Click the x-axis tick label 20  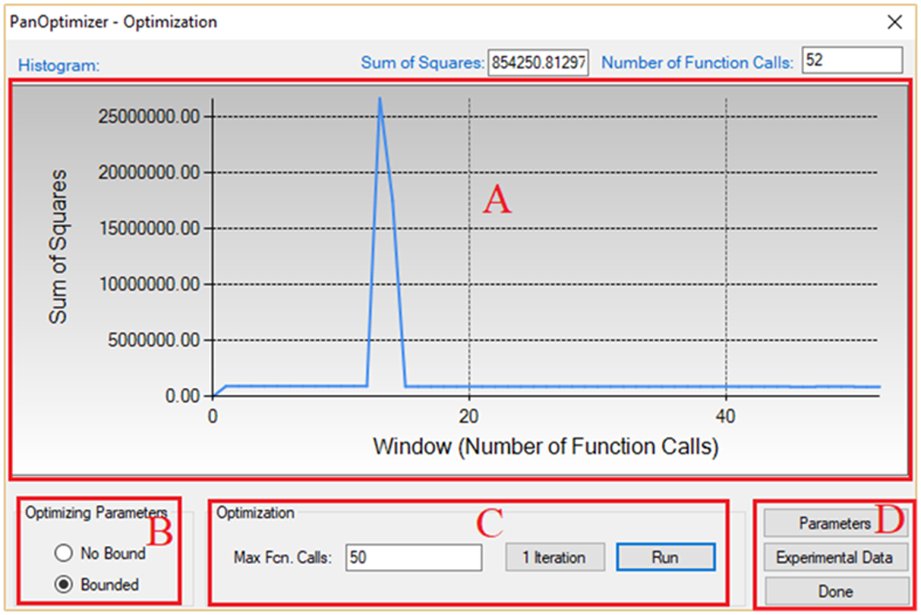469,416
